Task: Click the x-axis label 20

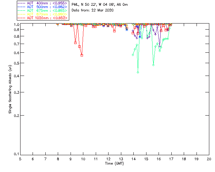Action: point(209,159)
